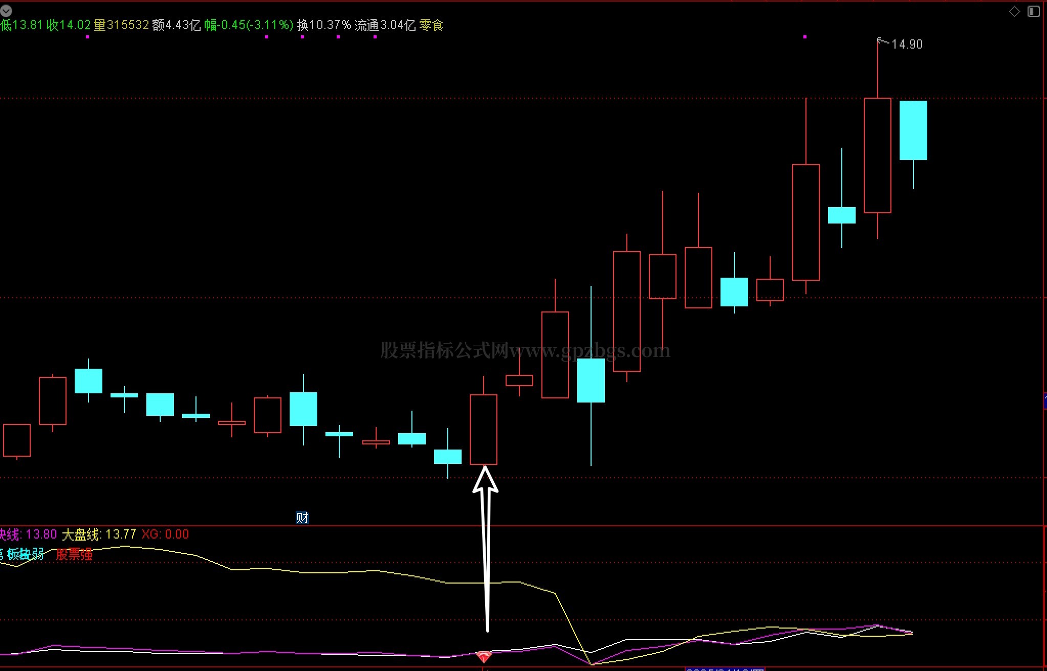The width and height of the screenshot is (1047, 671).
Task: Click the round chevron dropdown at top-left
Action: click(x=6, y=10)
